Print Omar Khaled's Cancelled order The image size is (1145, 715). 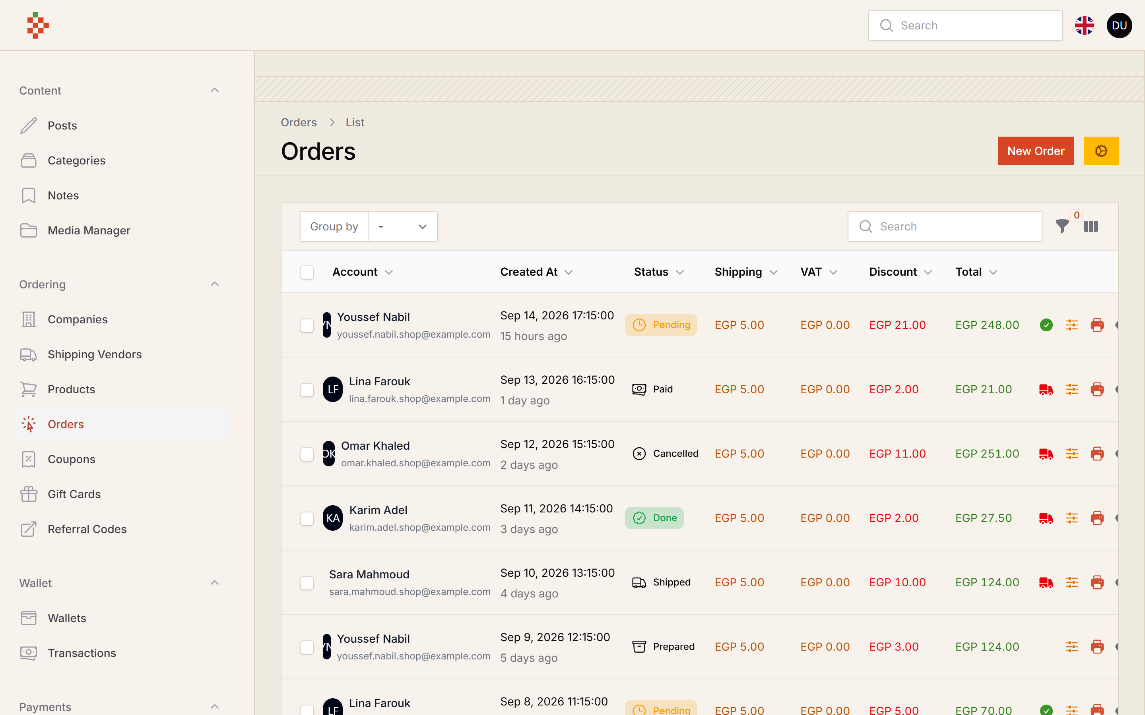pyautogui.click(x=1097, y=454)
